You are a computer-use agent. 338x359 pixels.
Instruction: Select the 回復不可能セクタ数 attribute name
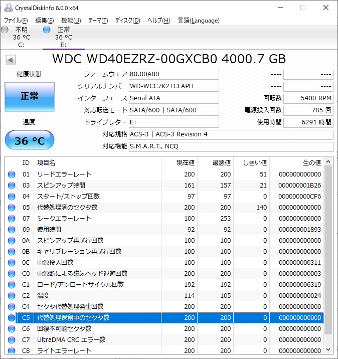64,329
